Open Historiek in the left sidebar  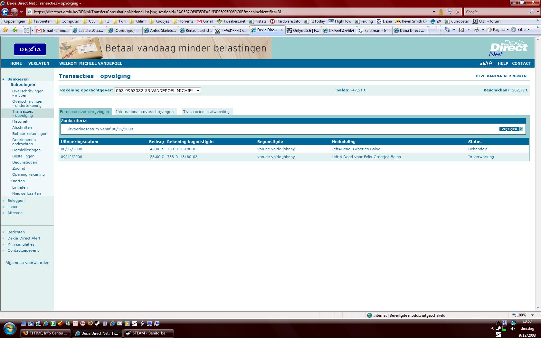coord(20,121)
